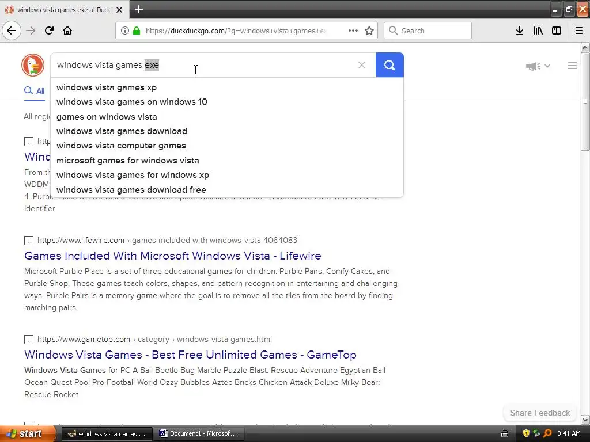
Task: Open the page actions three-dots menu
Action: tap(353, 31)
